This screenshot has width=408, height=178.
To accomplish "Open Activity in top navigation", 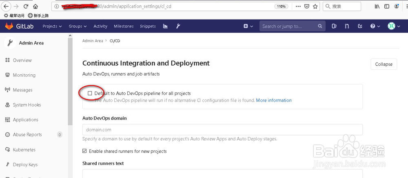I will point(100,26).
